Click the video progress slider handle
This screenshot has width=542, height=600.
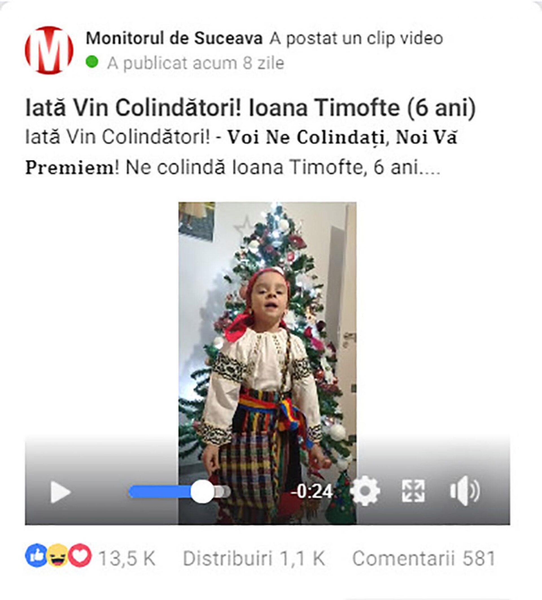click(202, 491)
